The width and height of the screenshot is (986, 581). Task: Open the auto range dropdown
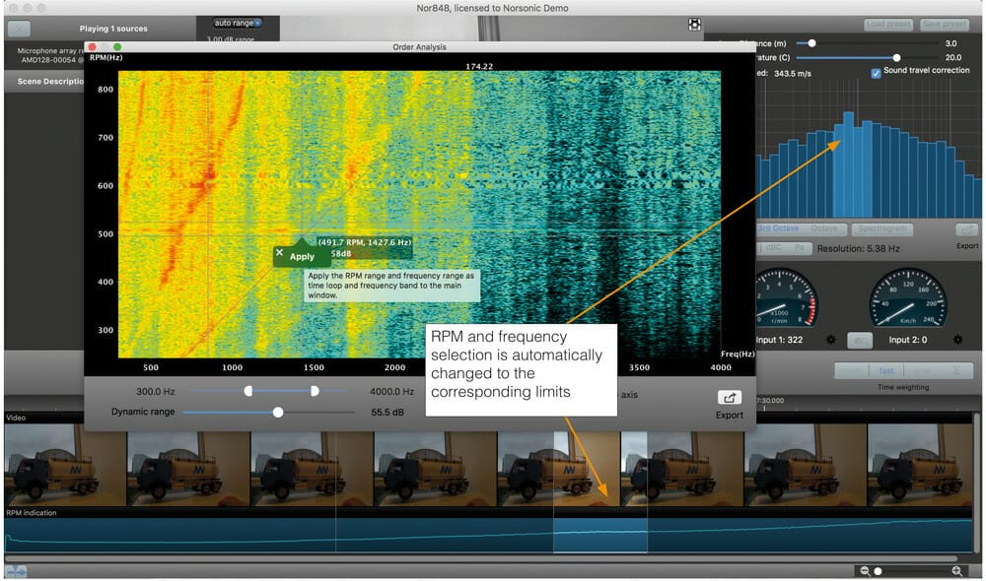[x=238, y=23]
